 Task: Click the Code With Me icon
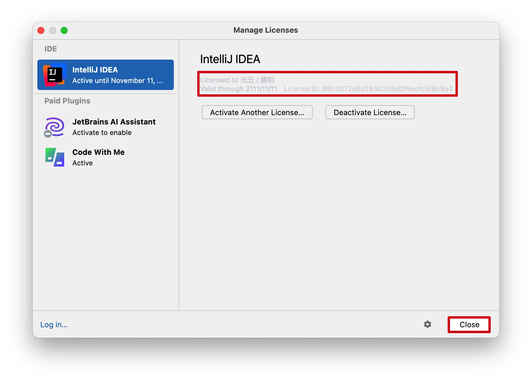[x=55, y=157]
